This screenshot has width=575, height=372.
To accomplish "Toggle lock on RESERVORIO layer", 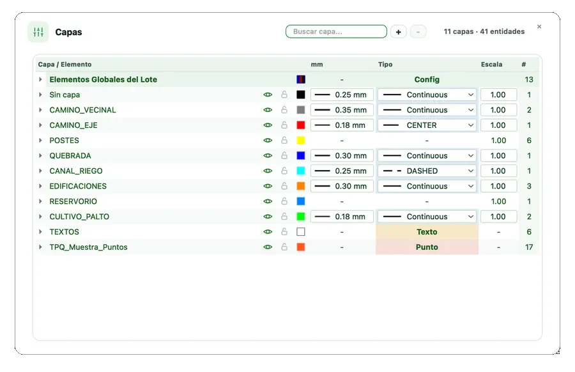I will pyautogui.click(x=284, y=201).
